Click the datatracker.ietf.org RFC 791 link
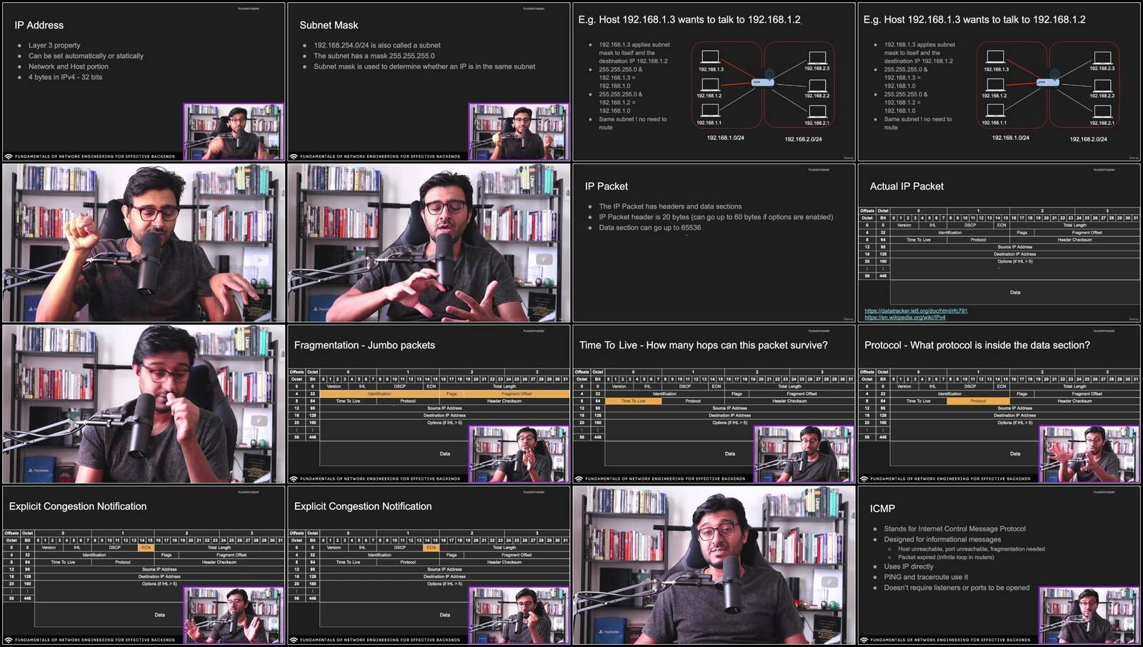 pos(916,311)
